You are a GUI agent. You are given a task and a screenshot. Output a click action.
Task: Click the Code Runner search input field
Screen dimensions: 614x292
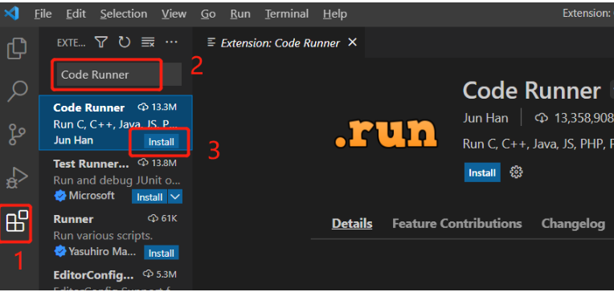point(119,75)
